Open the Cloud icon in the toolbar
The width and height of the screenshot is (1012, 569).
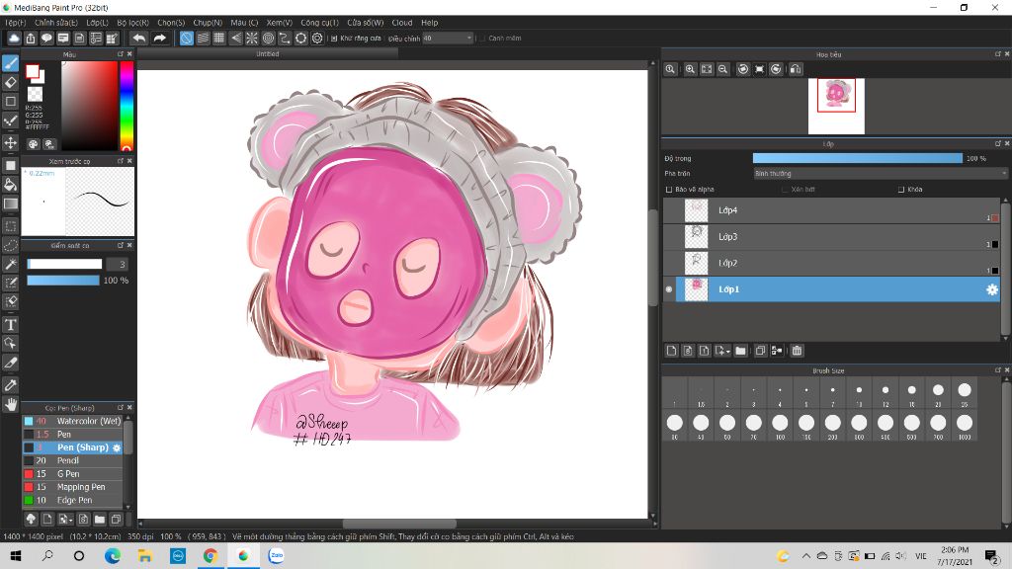coord(14,39)
